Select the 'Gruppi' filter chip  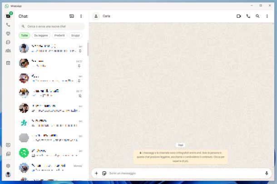75,35
